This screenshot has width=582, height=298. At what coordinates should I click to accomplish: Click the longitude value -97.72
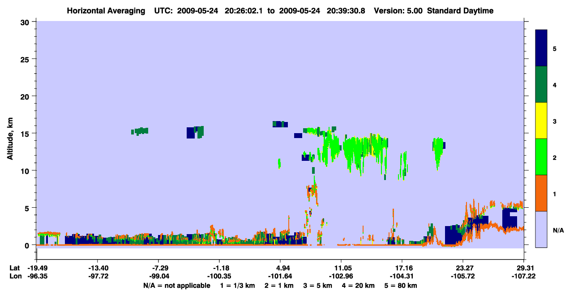click(98, 276)
